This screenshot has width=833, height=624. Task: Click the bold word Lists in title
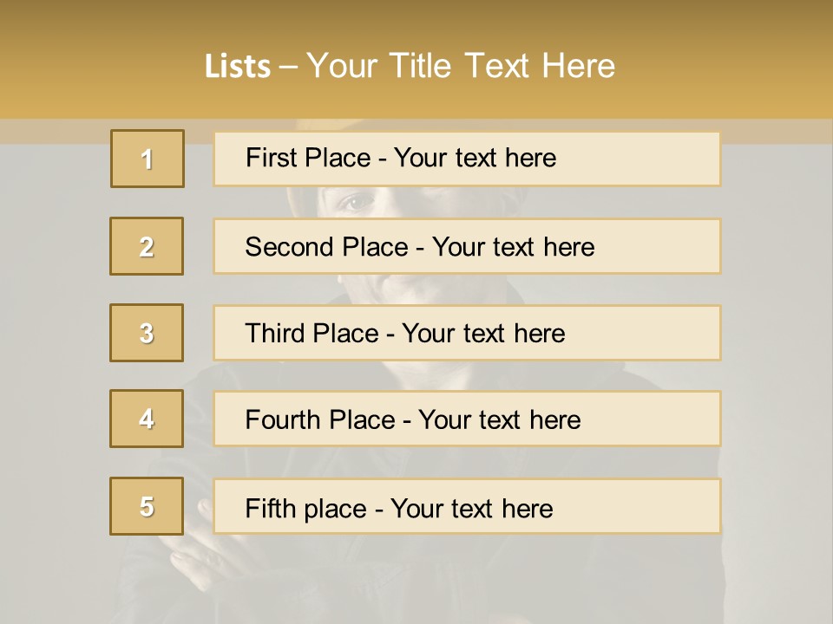[238, 67]
